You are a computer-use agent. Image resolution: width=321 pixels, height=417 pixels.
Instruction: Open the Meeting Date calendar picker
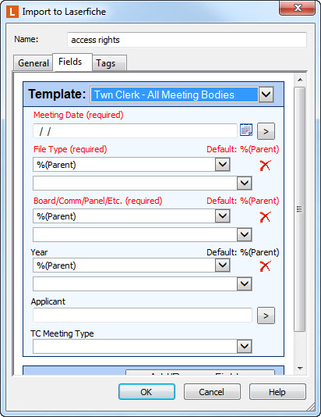pyautogui.click(x=246, y=130)
